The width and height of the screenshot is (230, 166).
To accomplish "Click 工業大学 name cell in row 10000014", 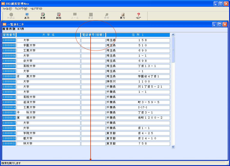I will 49,108.
